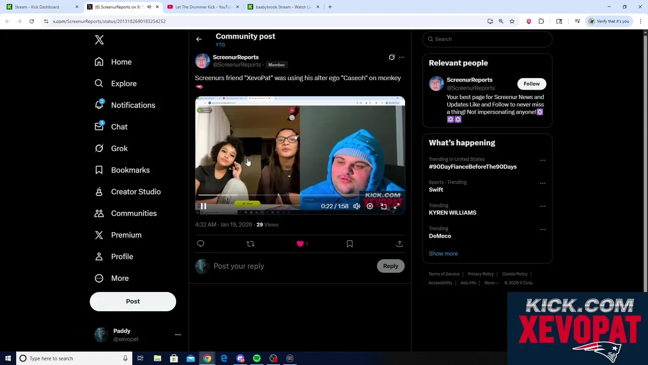Open video playback settings gear
The image size is (648, 365).
click(x=370, y=206)
